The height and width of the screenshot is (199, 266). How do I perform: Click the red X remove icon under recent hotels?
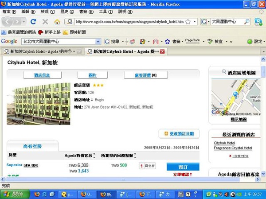coord(230,156)
